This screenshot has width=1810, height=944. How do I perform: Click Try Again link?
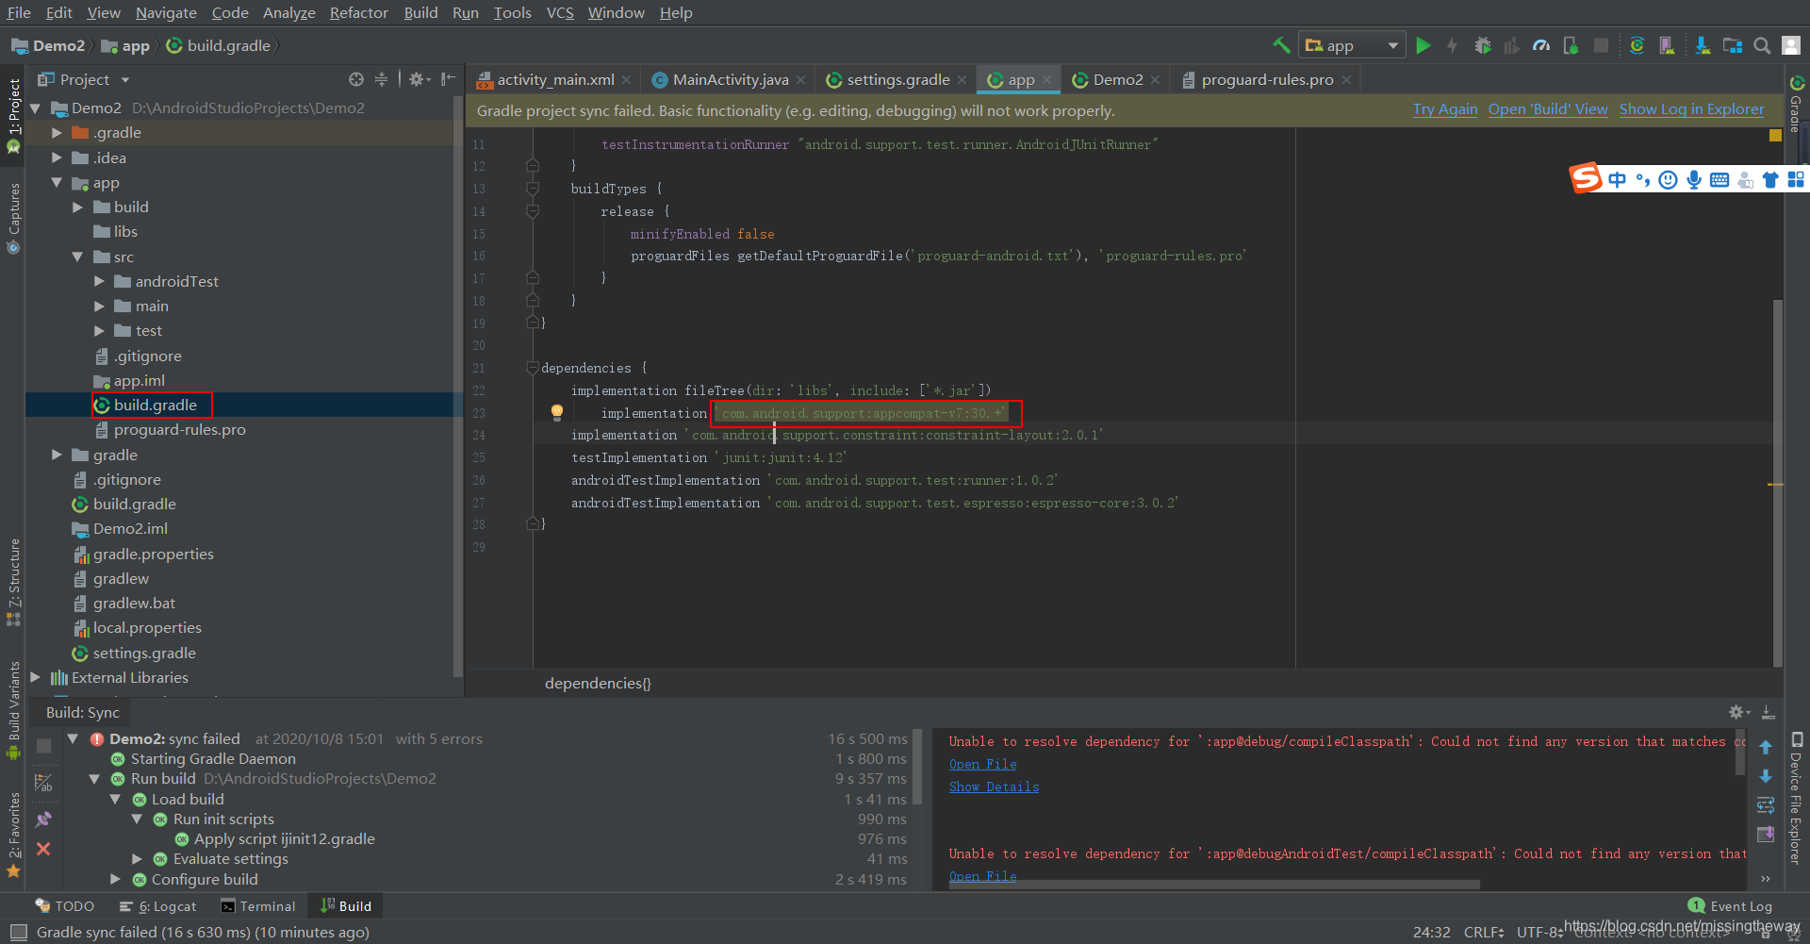click(x=1445, y=109)
